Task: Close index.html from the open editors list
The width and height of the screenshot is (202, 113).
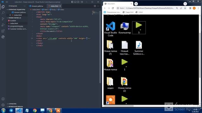Action: click(x=10, y=15)
